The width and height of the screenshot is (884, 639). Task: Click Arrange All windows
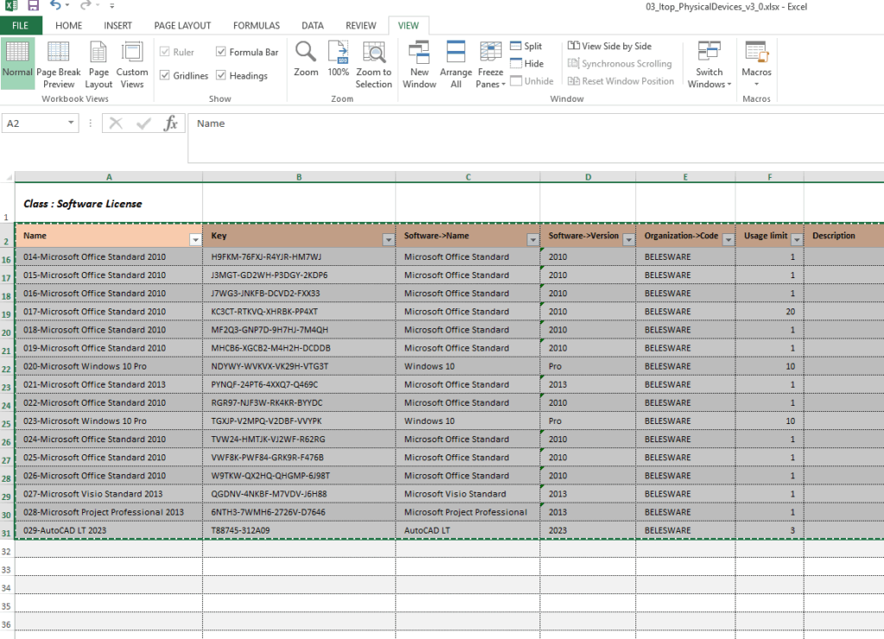point(456,65)
